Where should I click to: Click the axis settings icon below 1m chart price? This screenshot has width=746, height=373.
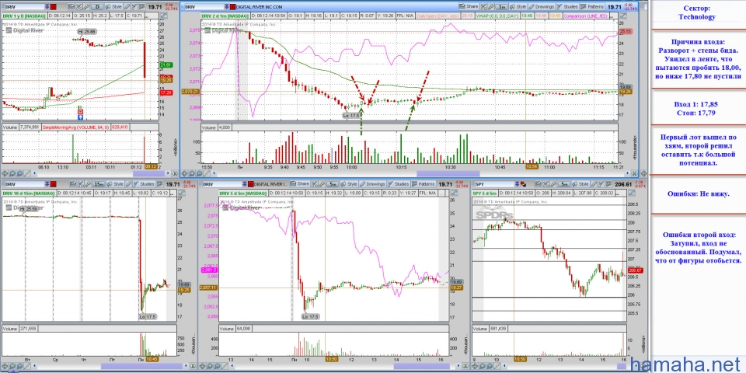click(x=622, y=16)
